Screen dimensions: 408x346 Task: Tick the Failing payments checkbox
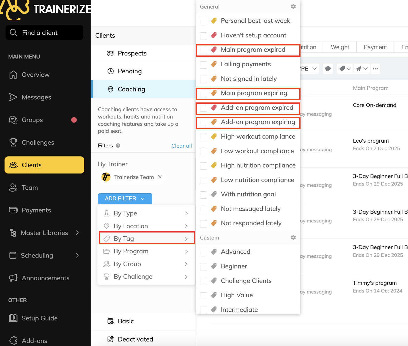tap(203, 65)
